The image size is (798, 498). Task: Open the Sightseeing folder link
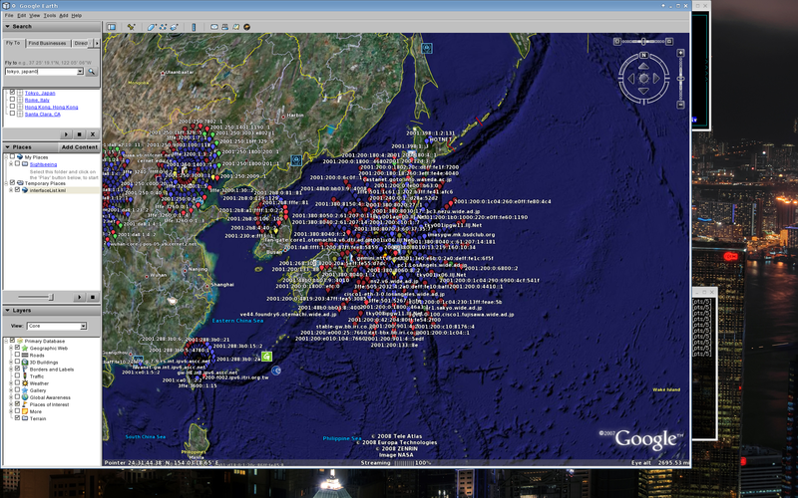(x=43, y=164)
